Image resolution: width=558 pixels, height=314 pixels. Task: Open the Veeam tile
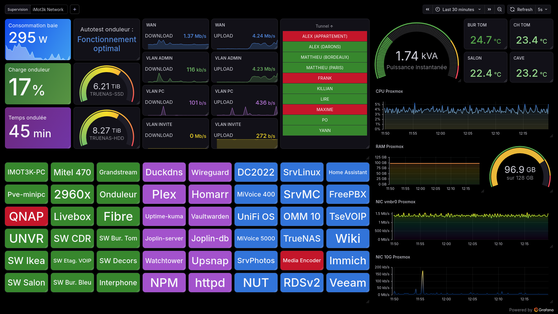(348, 283)
